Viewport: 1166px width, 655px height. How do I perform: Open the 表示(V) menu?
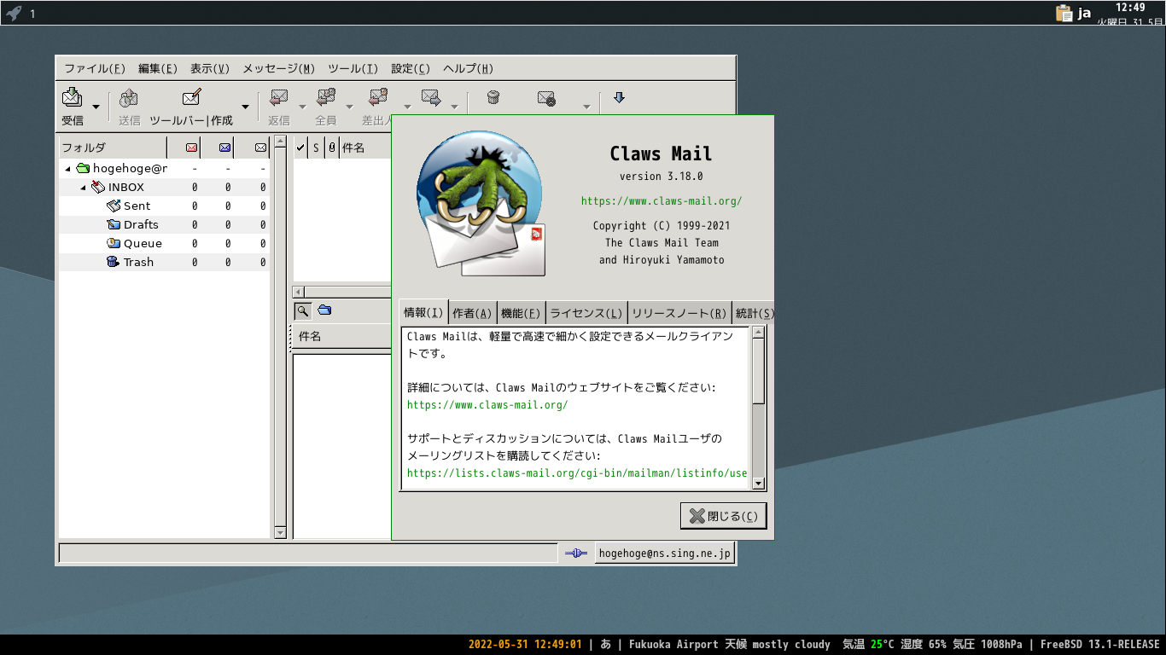pos(210,69)
